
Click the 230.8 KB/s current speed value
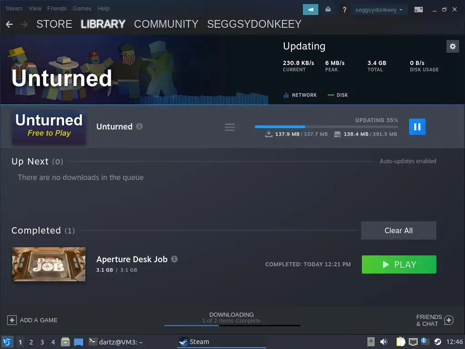coord(298,63)
